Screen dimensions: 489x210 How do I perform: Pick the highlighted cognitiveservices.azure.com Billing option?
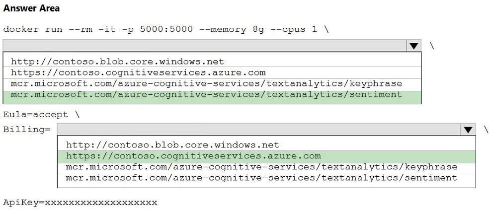(x=193, y=156)
